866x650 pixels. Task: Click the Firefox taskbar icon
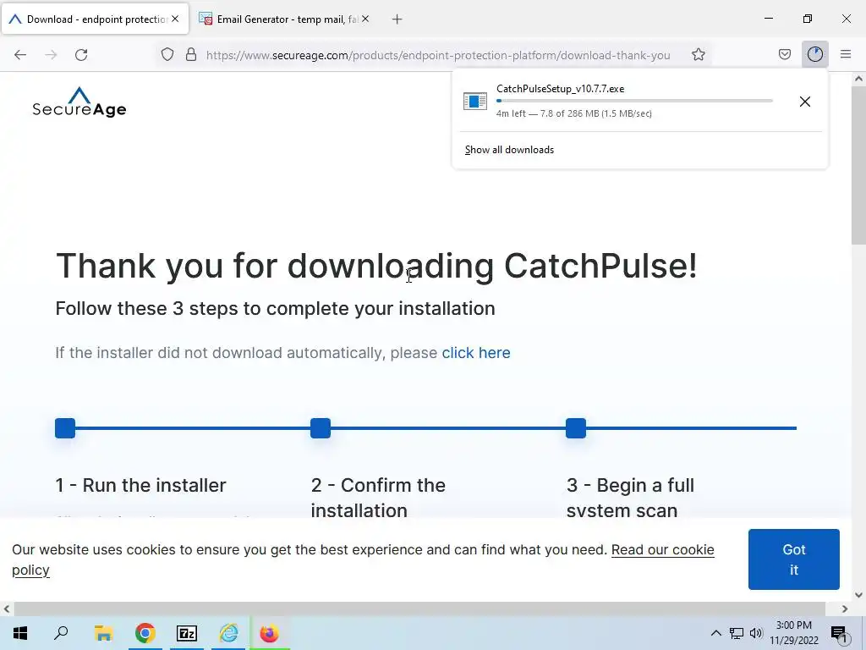point(270,633)
